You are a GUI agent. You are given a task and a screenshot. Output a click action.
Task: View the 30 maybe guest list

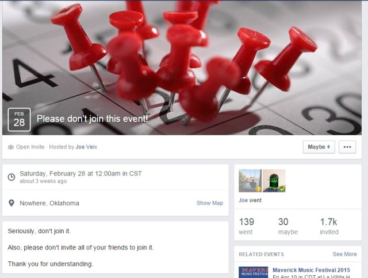pos(287,226)
